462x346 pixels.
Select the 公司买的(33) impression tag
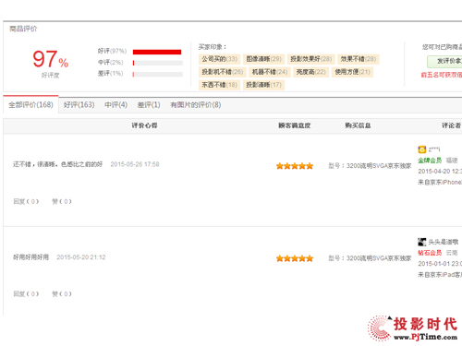tap(219, 59)
